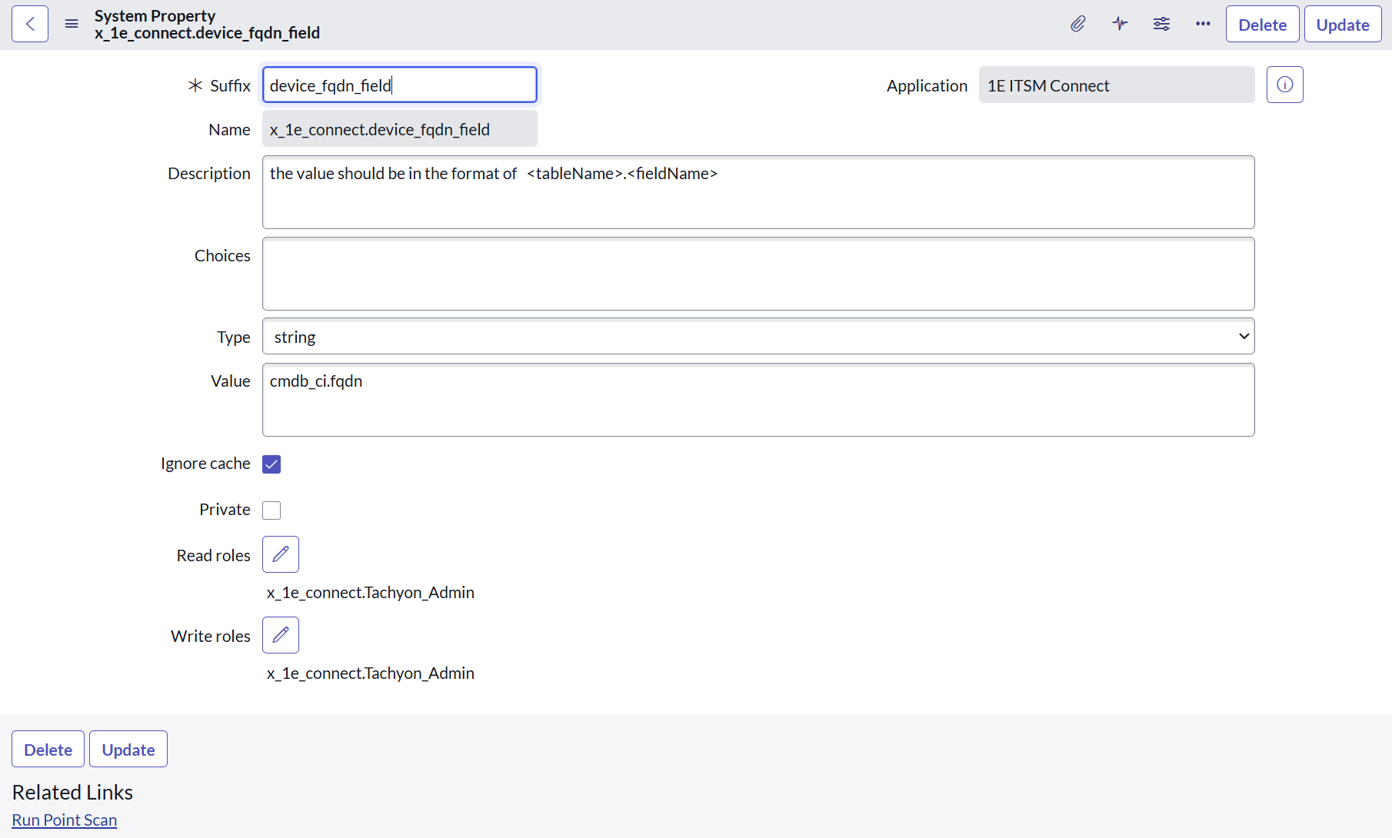Open more options ellipsis menu
Screen dimensions: 1392x838
tap(1203, 24)
